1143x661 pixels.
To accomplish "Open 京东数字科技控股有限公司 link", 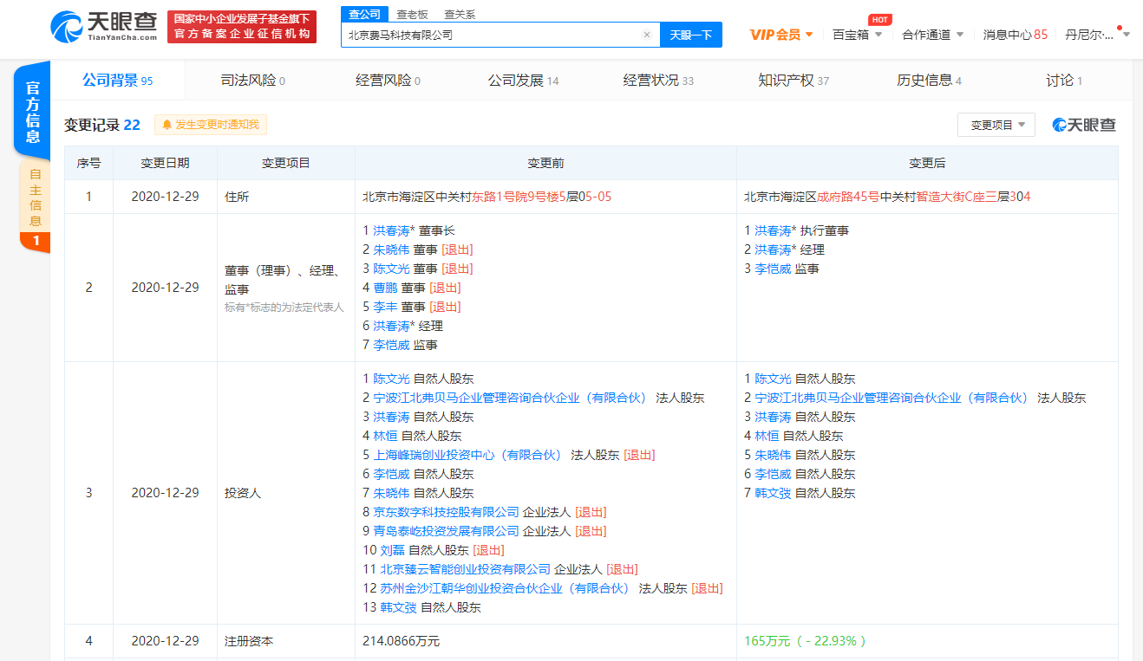I will click(x=447, y=512).
